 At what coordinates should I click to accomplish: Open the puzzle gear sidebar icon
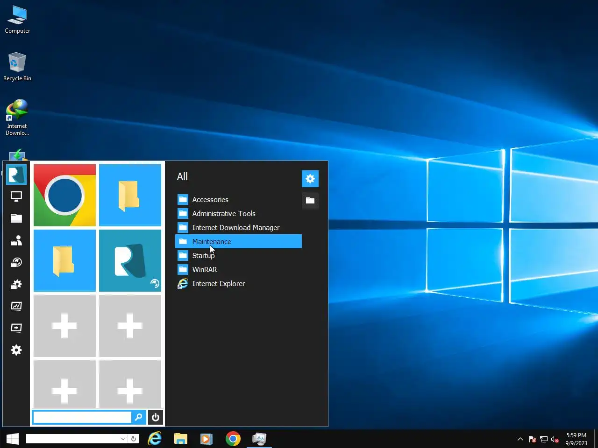(16, 284)
